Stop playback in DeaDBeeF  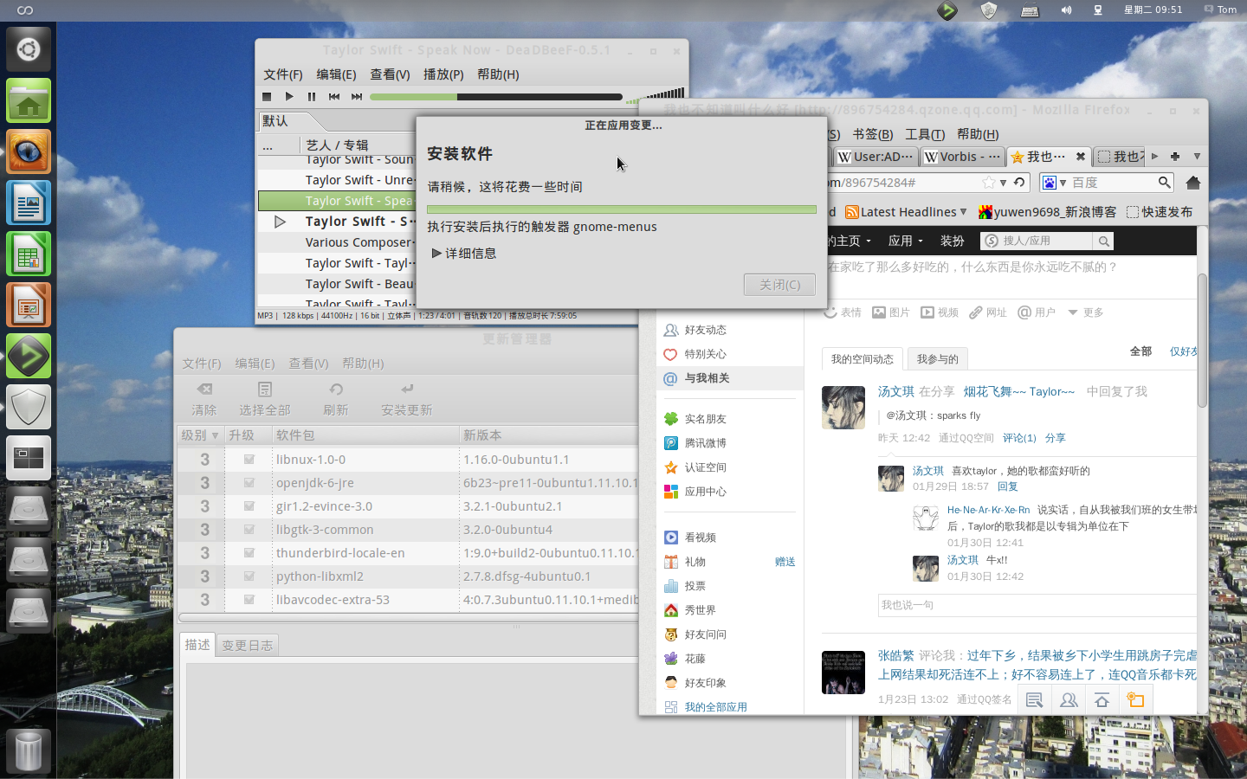point(267,97)
